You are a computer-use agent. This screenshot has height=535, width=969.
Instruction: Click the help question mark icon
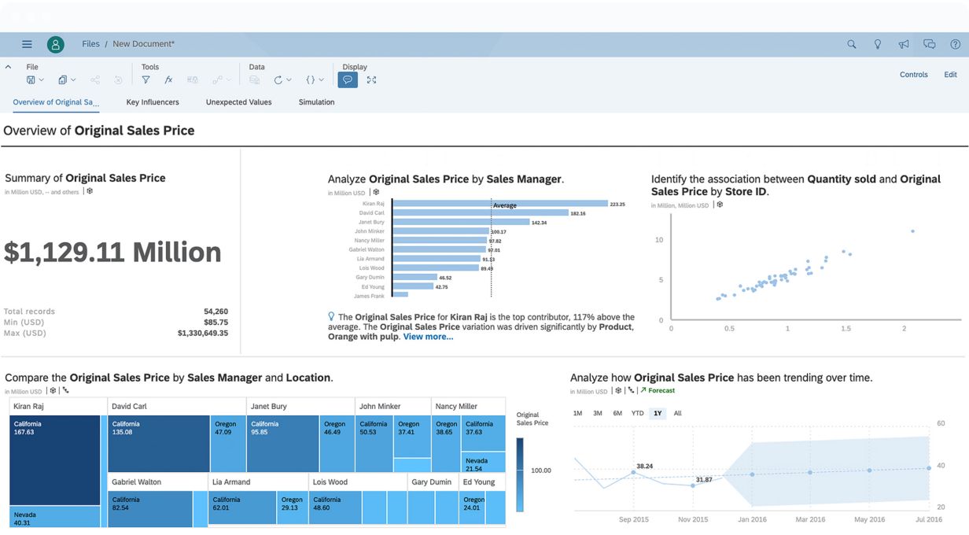(955, 44)
